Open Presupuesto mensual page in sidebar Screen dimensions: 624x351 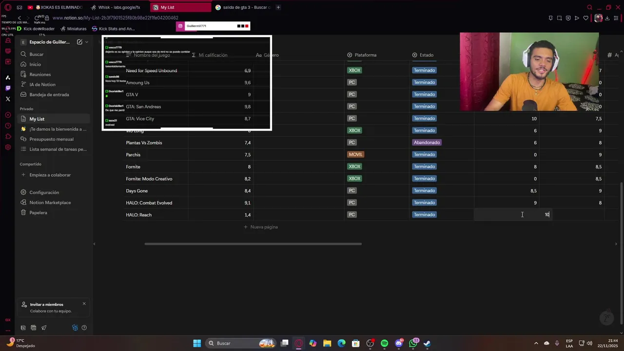(54, 139)
